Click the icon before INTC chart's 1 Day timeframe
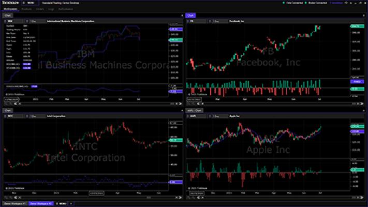 pyautogui.click(x=27, y=116)
